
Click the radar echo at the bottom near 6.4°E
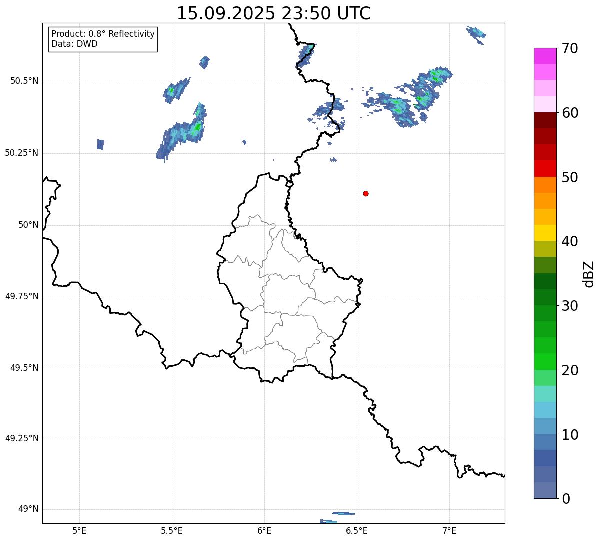click(x=344, y=513)
